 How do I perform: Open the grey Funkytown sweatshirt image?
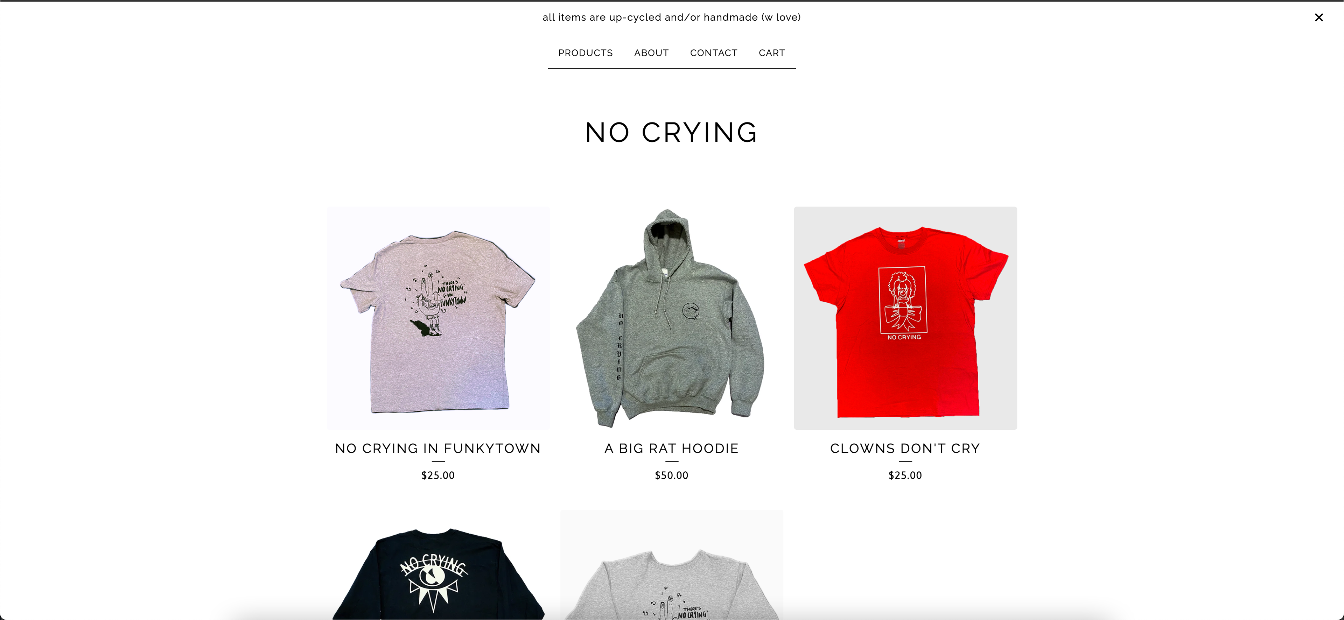click(672, 565)
